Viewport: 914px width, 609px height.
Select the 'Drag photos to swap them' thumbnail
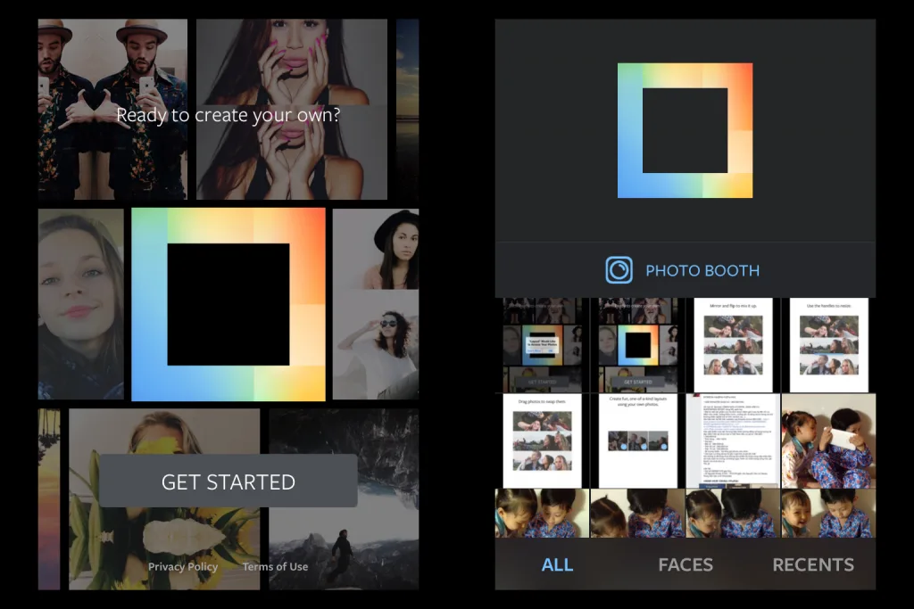[542, 440]
